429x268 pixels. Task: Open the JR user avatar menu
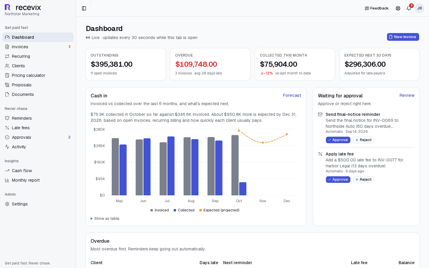tap(419, 8)
